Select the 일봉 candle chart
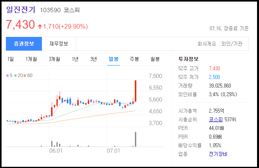Screen dimensions: 259x168 [x=114, y=59]
